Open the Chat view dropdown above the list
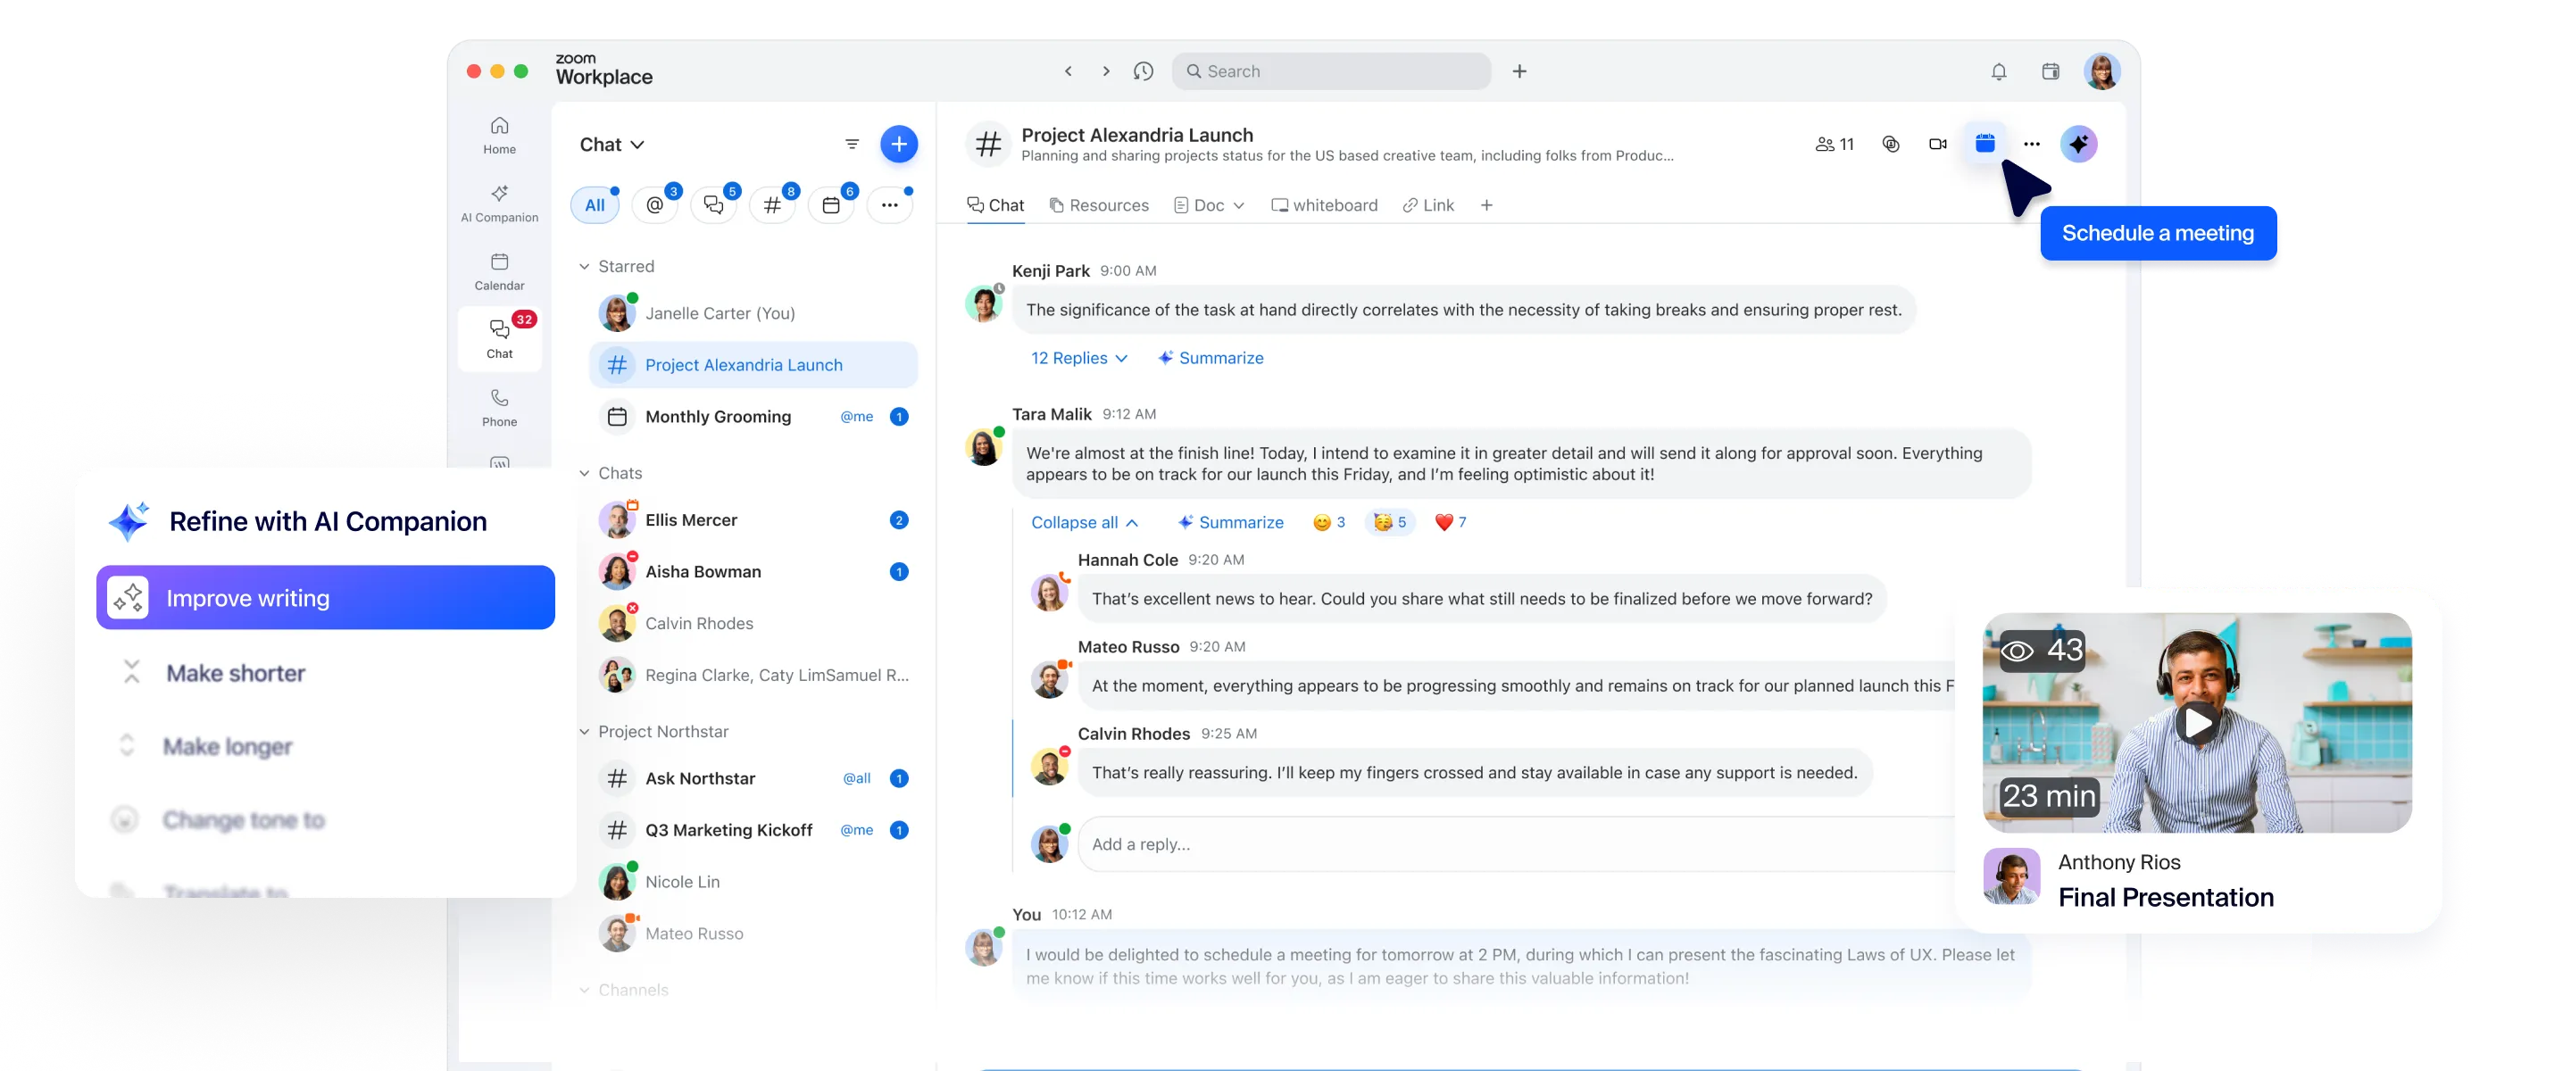The height and width of the screenshot is (1071, 2571). [611, 144]
